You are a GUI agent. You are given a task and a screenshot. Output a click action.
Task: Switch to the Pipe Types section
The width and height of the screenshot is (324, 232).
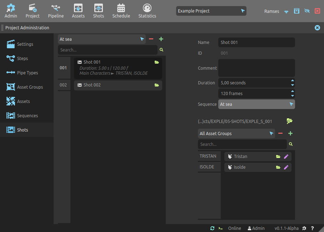tap(27, 73)
